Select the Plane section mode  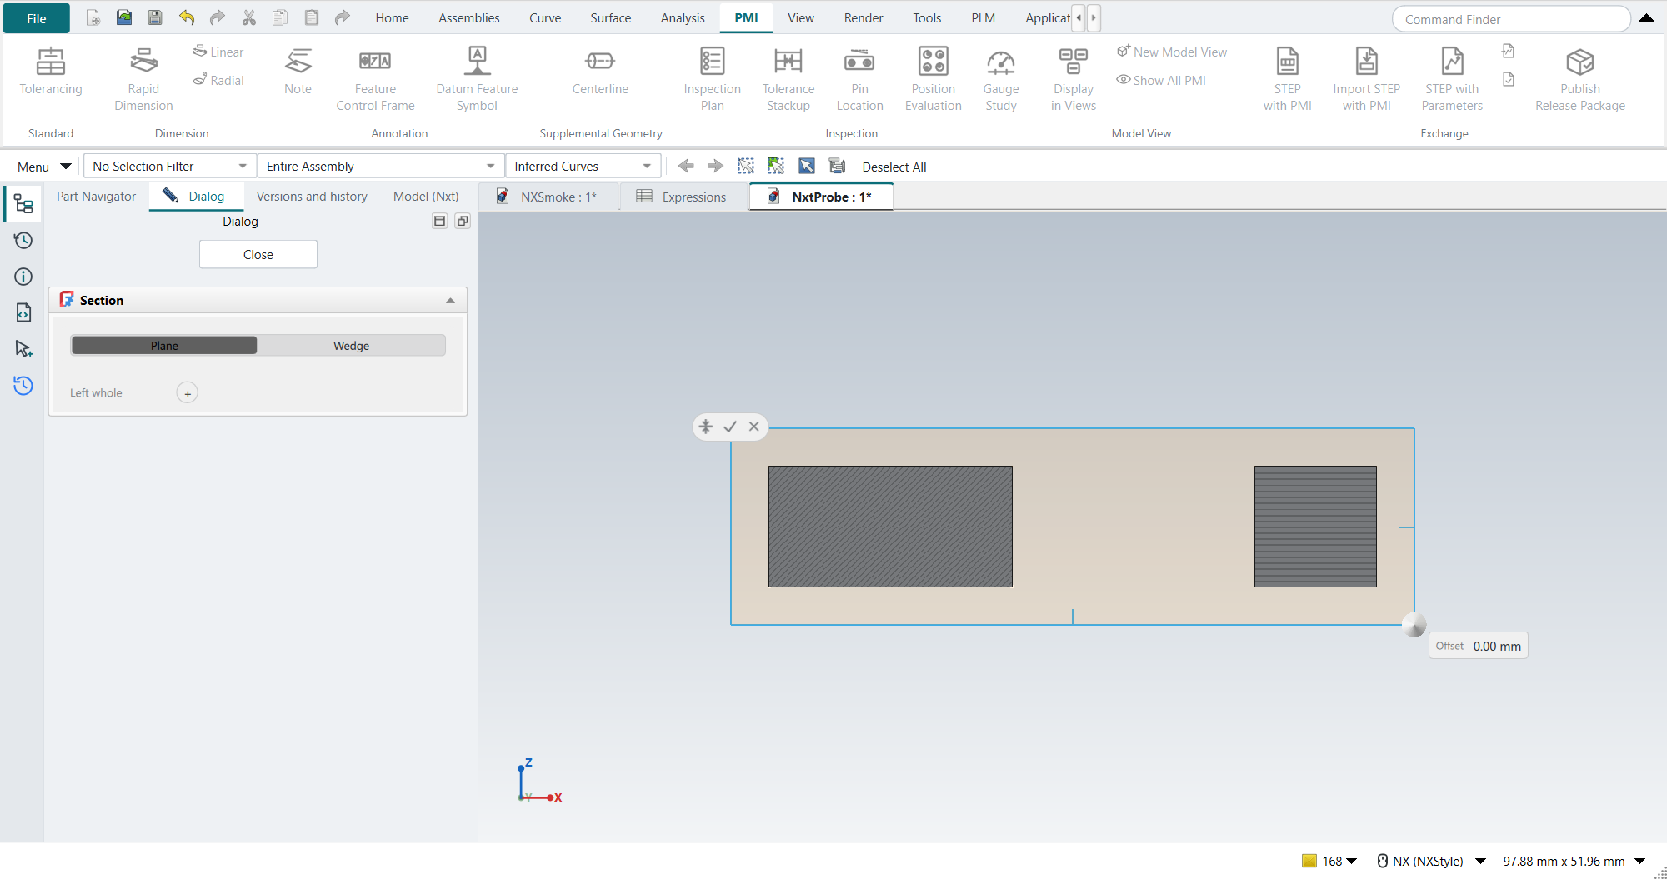click(164, 346)
